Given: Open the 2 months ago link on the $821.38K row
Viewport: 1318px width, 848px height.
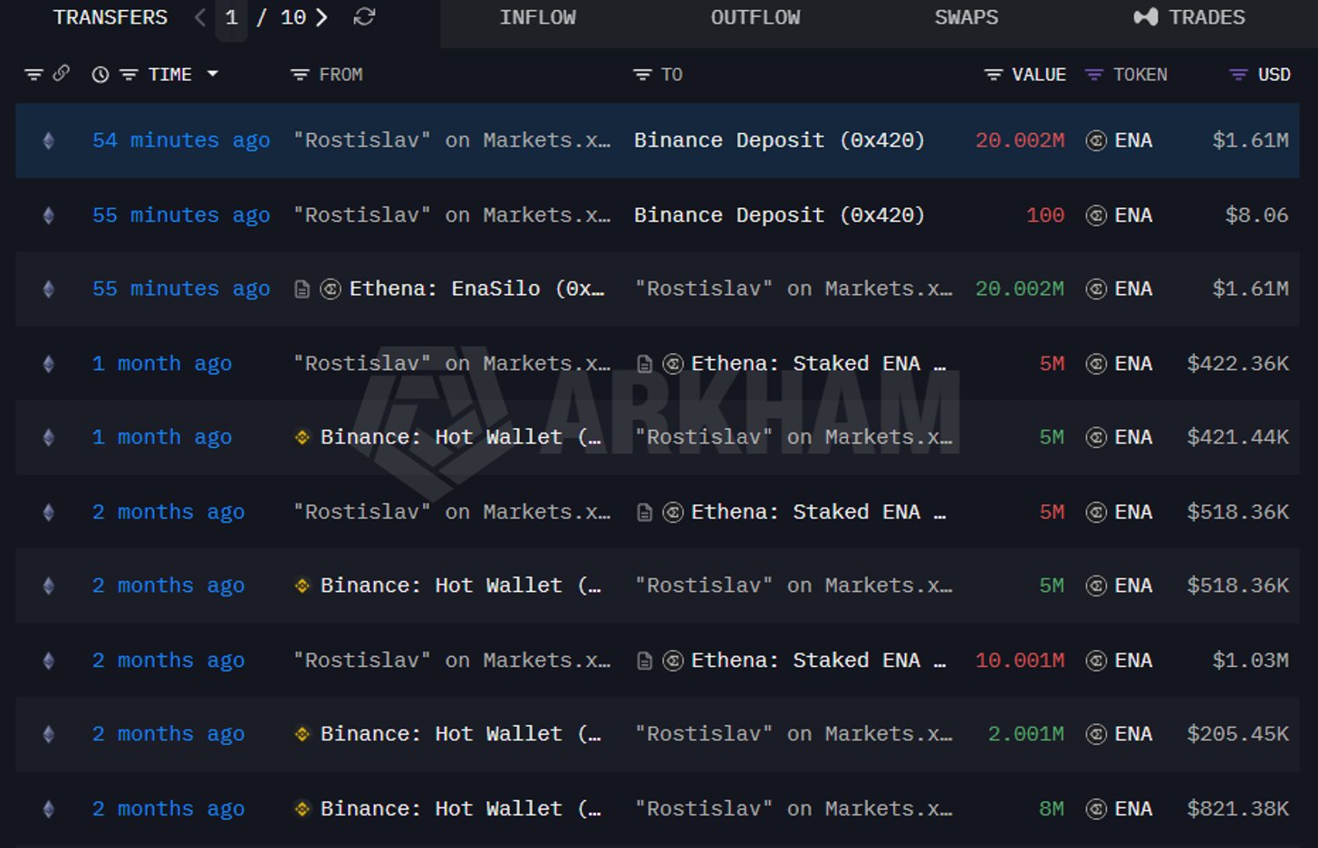Looking at the screenshot, I should click(168, 809).
